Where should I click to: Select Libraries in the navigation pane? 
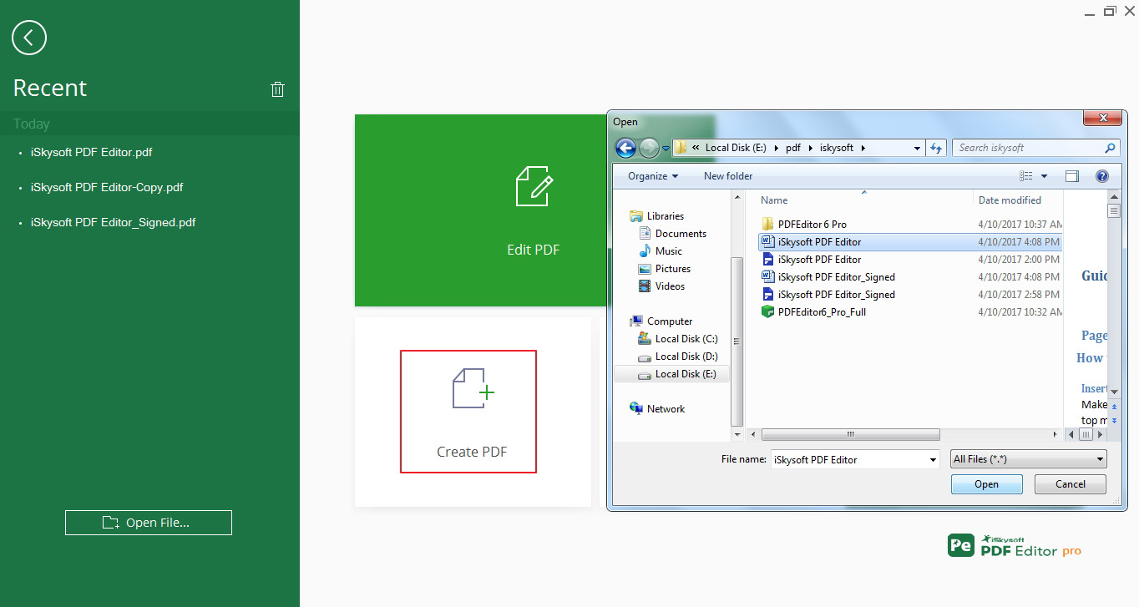(x=656, y=216)
